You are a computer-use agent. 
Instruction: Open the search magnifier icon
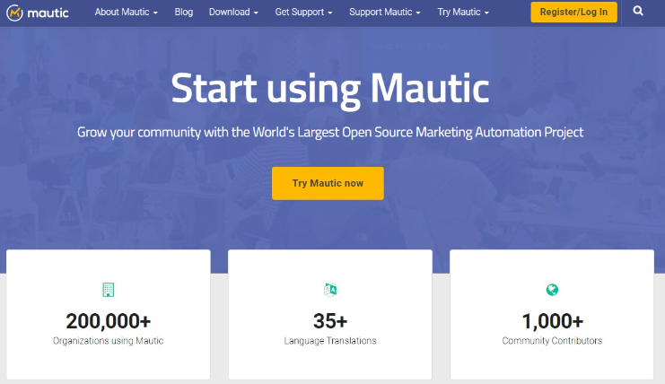[638, 11]
